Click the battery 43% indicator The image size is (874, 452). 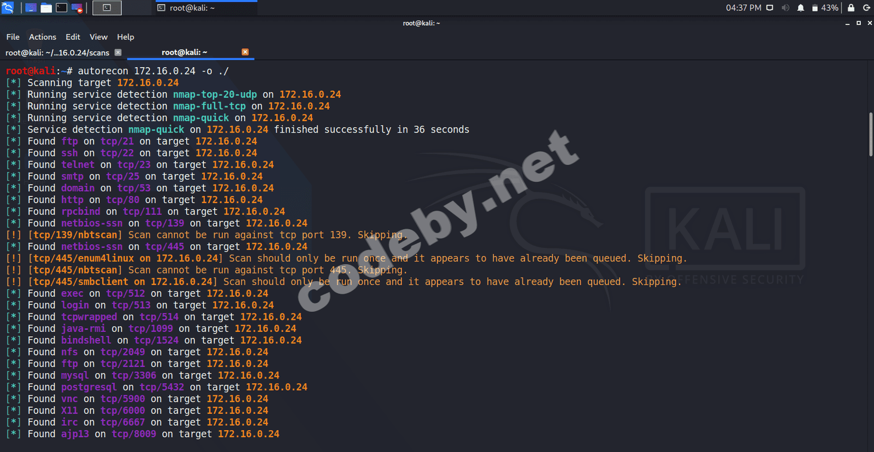coord(825,8)
